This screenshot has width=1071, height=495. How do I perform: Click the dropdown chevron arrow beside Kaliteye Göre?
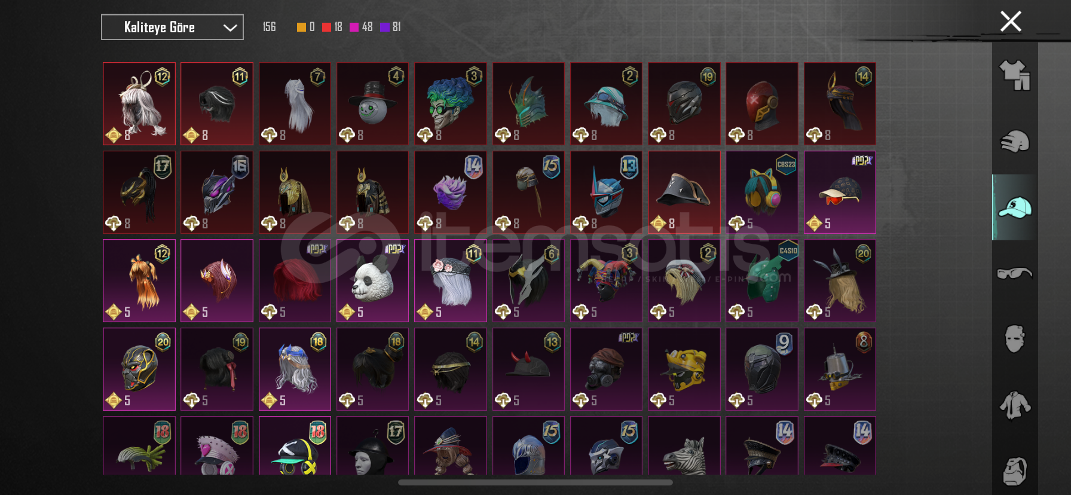coord(229,27)
